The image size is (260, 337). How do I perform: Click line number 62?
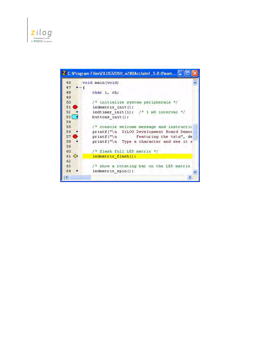[68, 161]
